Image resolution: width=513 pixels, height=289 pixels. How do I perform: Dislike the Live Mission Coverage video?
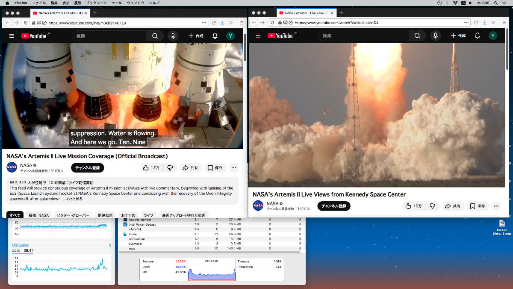click(170, 168)
